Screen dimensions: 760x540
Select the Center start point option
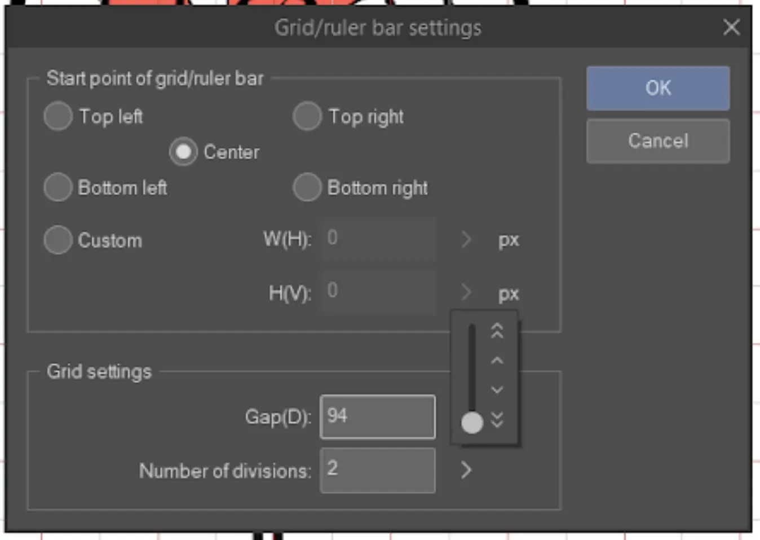(183, 151)
